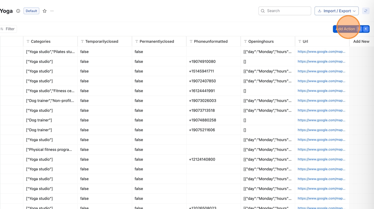Click the text-type icon in Url header
The image size is (374, 209).
pos(300,41)
